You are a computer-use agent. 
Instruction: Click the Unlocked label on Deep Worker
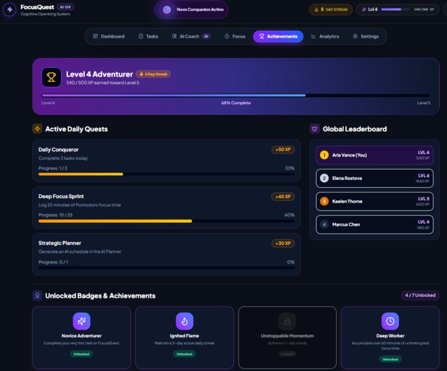click(x=390, y=359)
